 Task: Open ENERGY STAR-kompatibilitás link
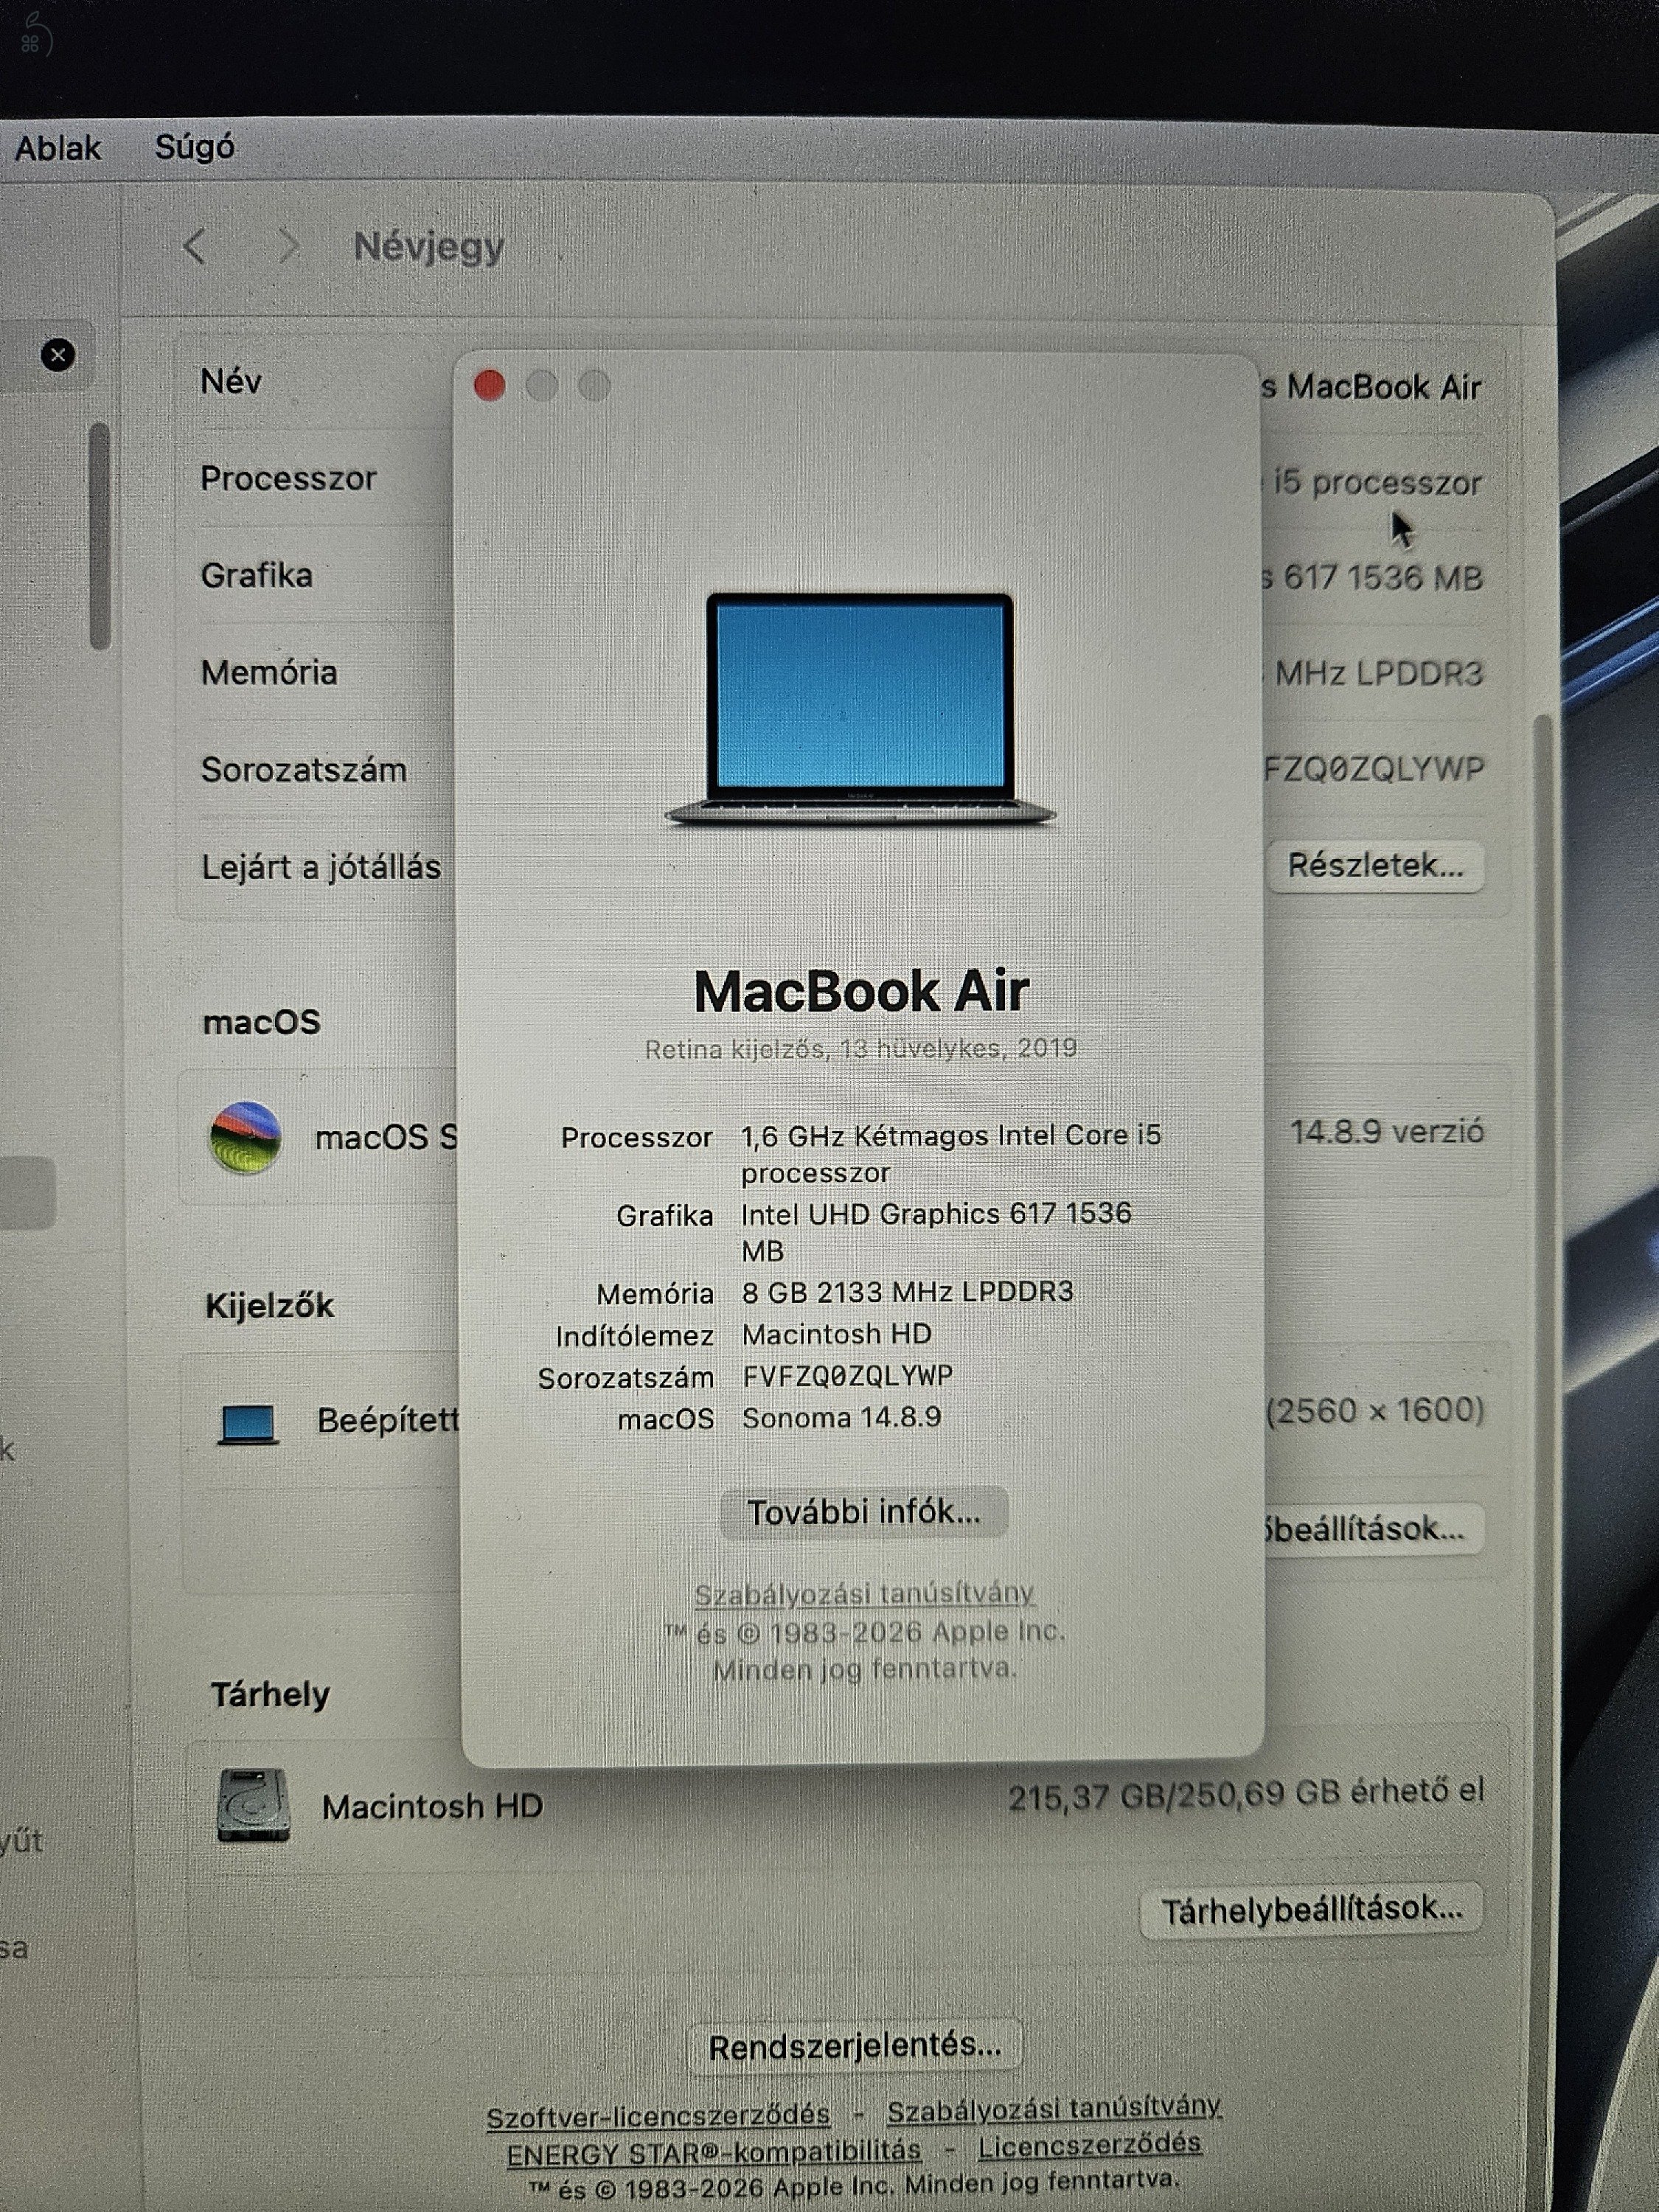point(714,2152)
